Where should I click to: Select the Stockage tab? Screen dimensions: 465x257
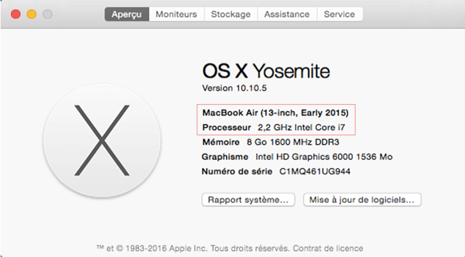231,14
